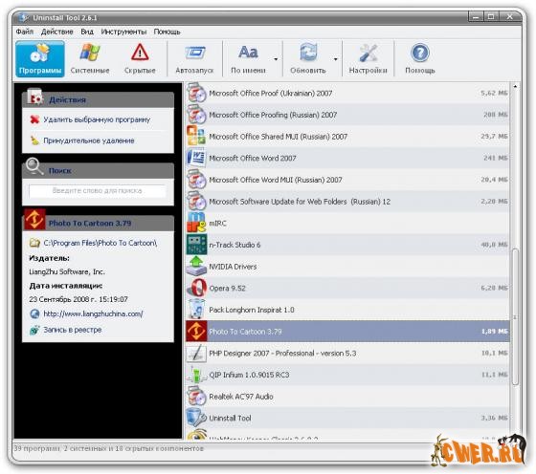The height and width of the screenshot is (474, 536).
Task: Open the Автозапуск startup manager
Action: coord(194,59)
